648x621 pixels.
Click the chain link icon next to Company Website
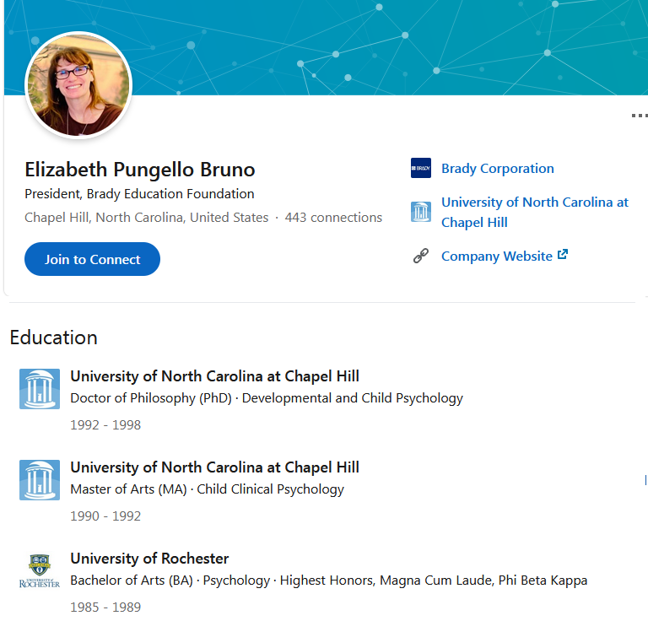[x=421, y=256]
